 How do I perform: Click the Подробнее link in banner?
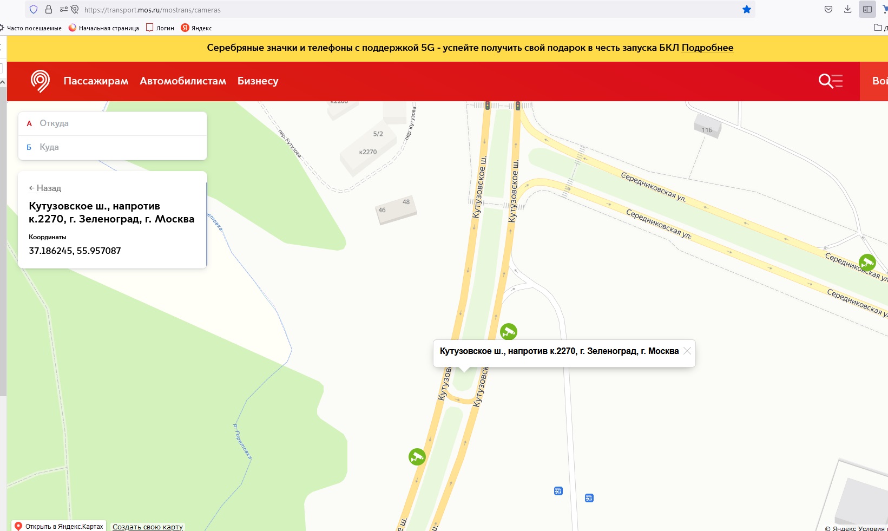707,48
